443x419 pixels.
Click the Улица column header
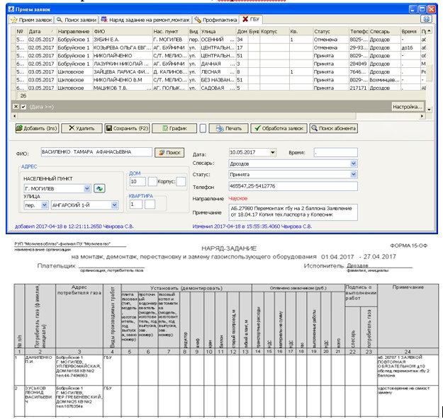click(x=218, y=31)
